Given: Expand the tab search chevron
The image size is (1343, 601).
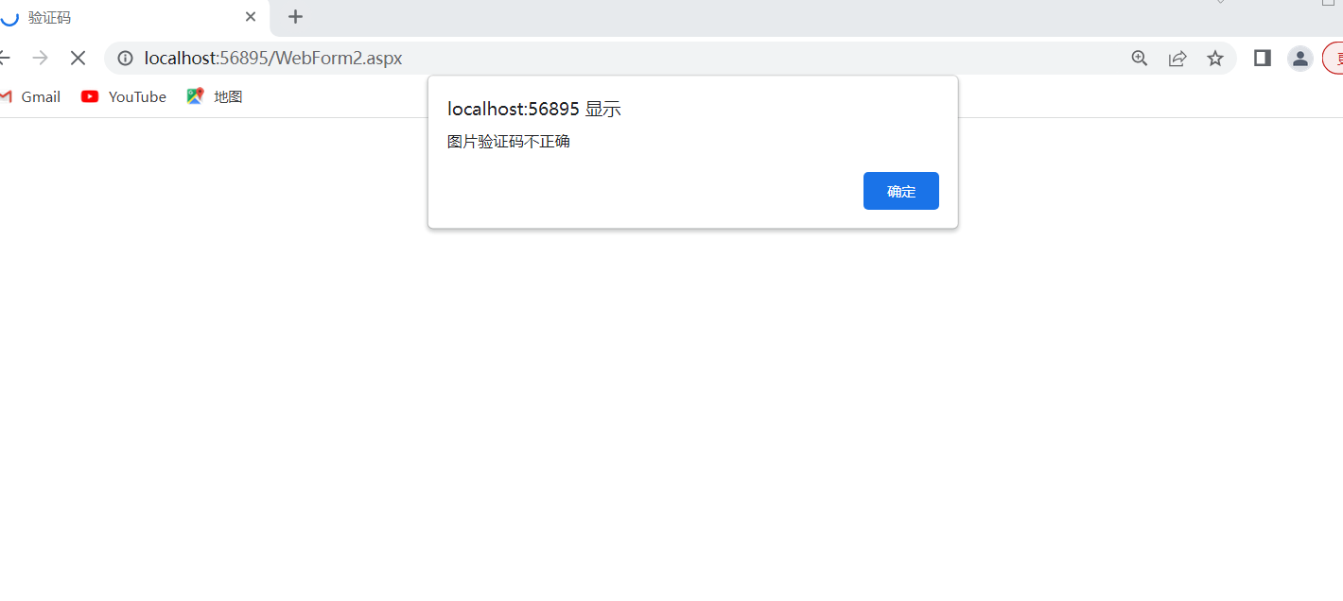Looking at the screenshot, I should tap(1220, 3).
